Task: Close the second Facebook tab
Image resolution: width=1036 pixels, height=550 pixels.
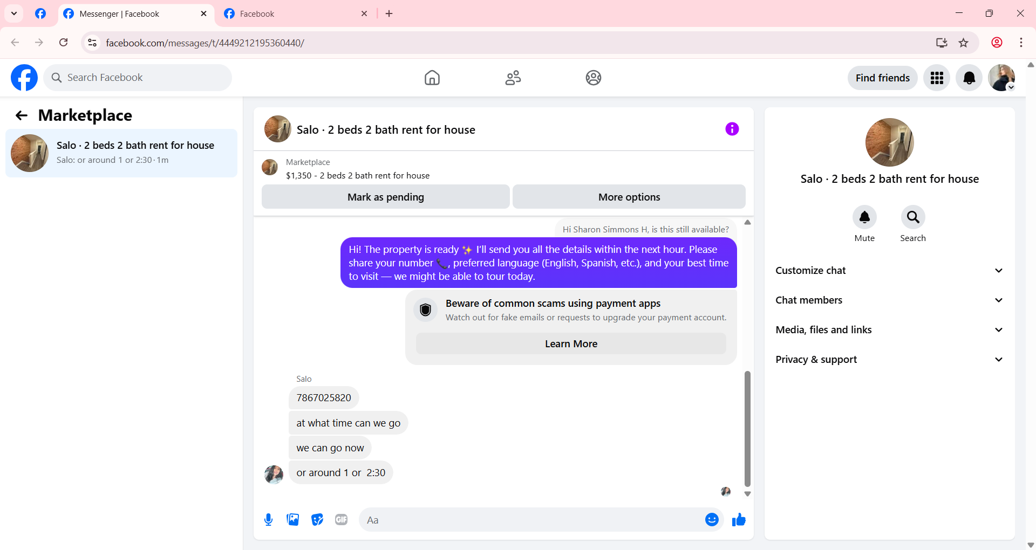Action: 364,13
